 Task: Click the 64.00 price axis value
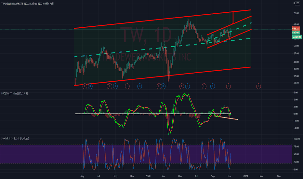[296, 25]
